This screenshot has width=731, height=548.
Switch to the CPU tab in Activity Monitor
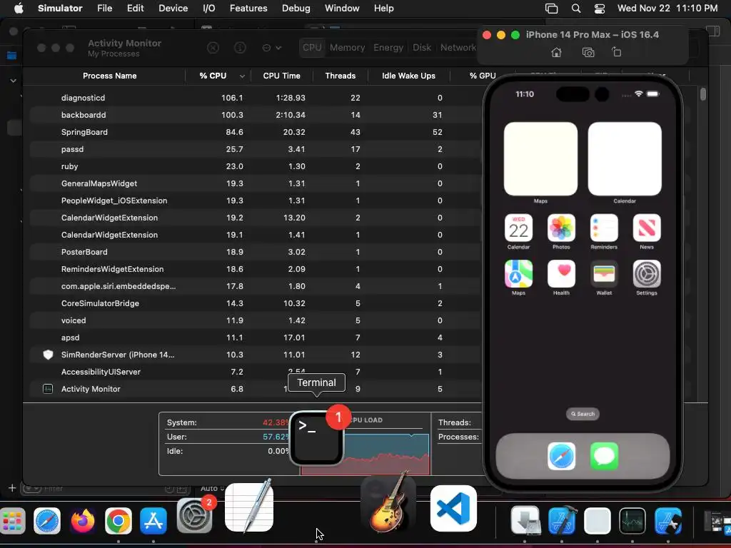(x=312, y=48)
